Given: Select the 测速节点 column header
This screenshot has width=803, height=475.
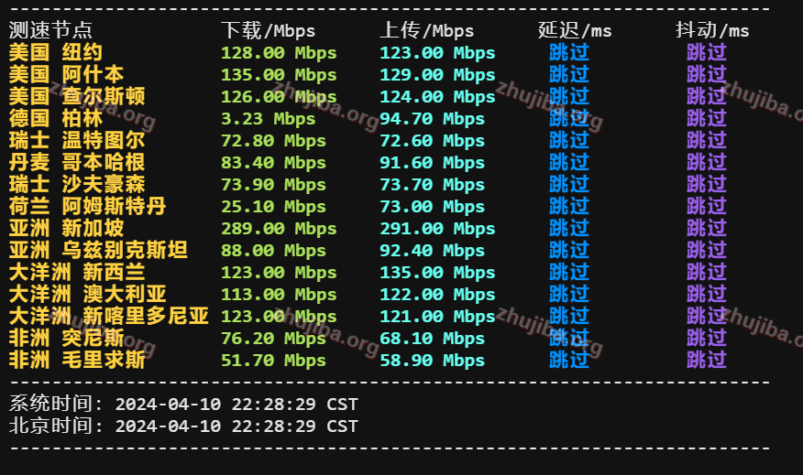Looking at the screenshot, I should (50, 31).
